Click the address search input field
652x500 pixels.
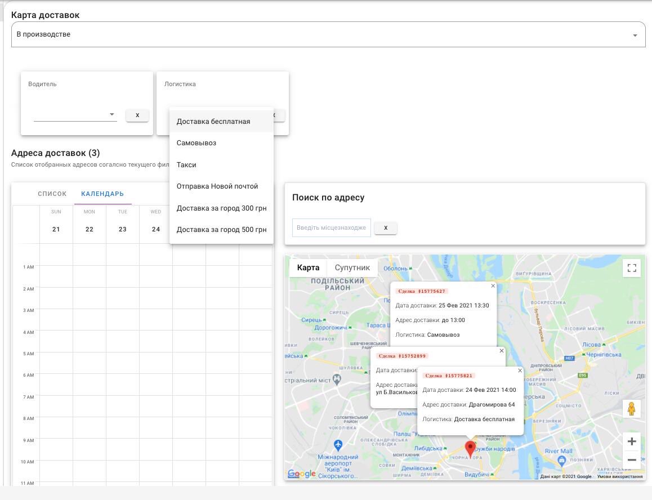(331, 227)
